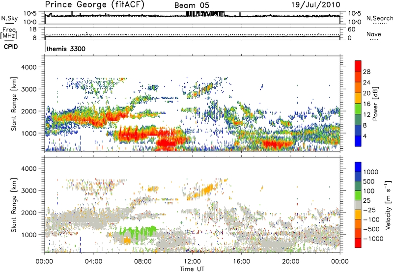Viewport: 393px width, 272px height.
Task: Click the "500" velocity colorbar label
Action: pyautogui.click(x=369, y=182)
